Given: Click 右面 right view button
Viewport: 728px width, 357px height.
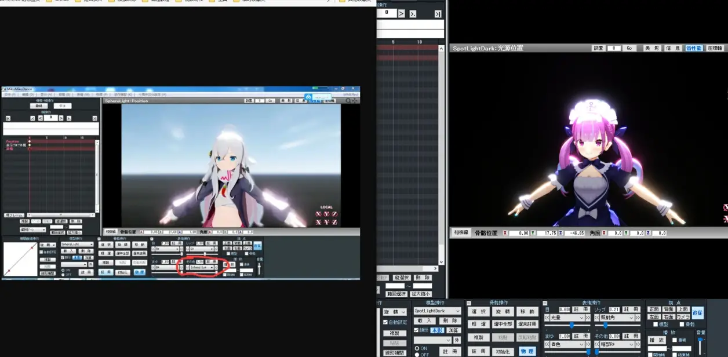Looking at the screenshot, I should pos(669,316).
